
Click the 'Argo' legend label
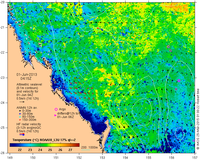pos(62,109)
